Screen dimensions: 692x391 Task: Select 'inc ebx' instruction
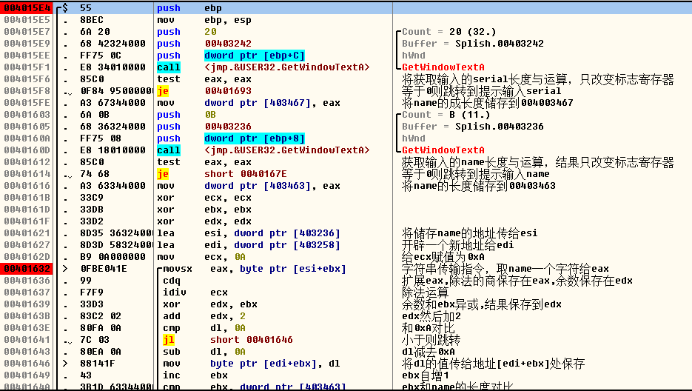[195, 375]
